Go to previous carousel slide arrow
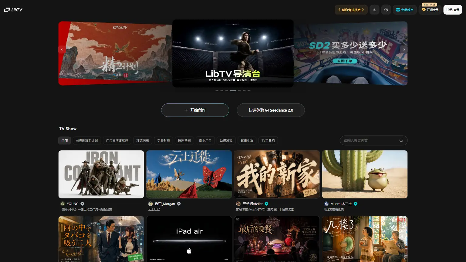This screenshot has height=262, width=466. [62, 49]
